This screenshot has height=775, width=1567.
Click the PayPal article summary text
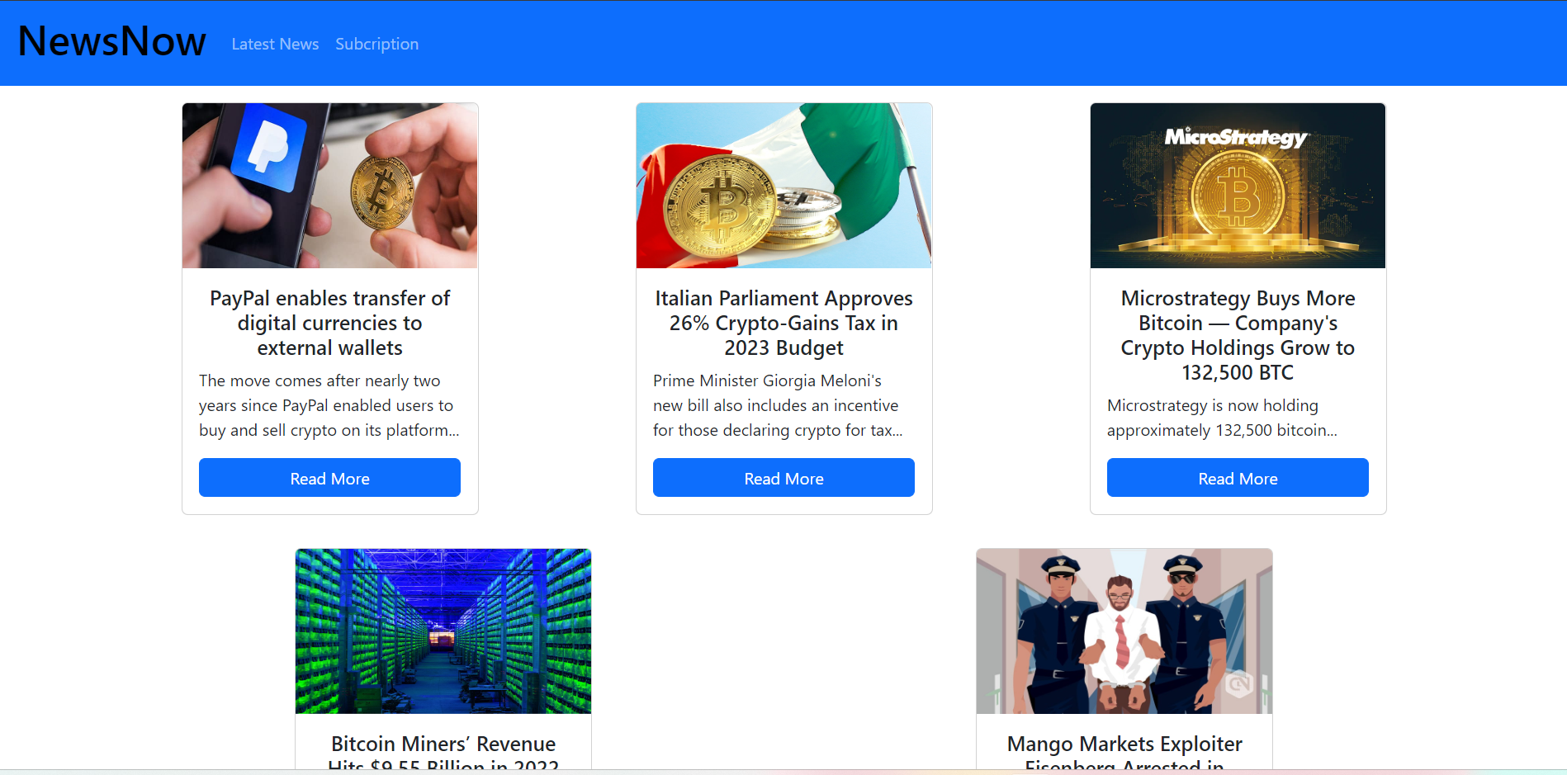(x=329, y=405)
